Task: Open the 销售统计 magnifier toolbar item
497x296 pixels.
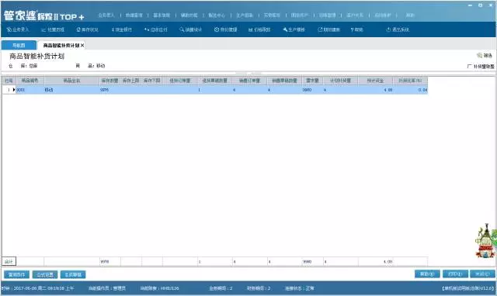Action: [190, 29]
